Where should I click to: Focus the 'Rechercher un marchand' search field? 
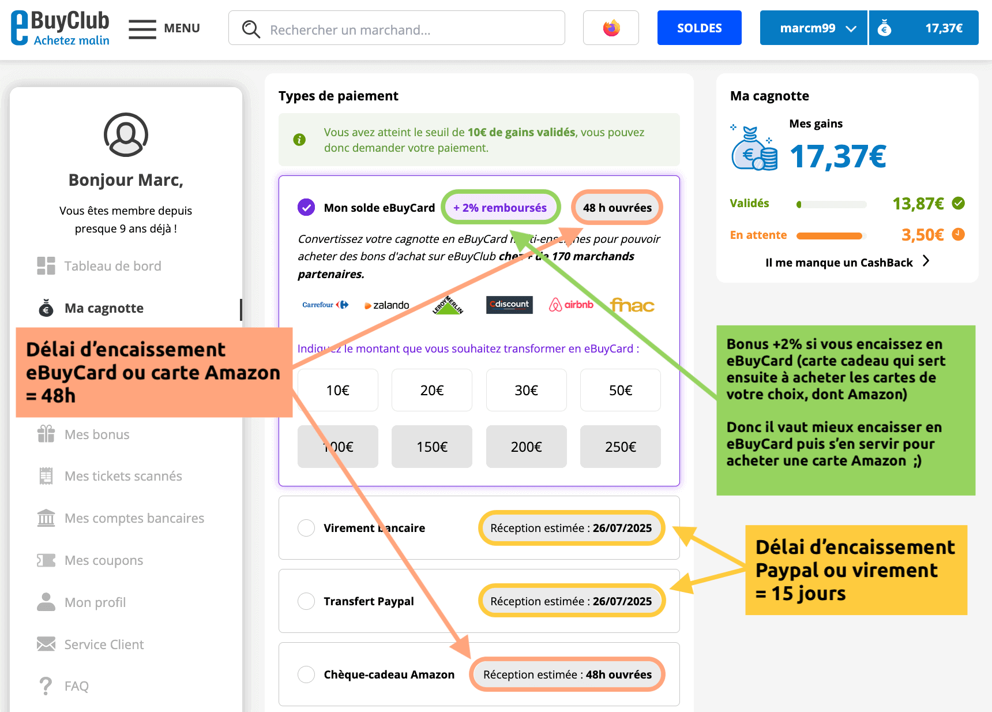click(396, 28)
